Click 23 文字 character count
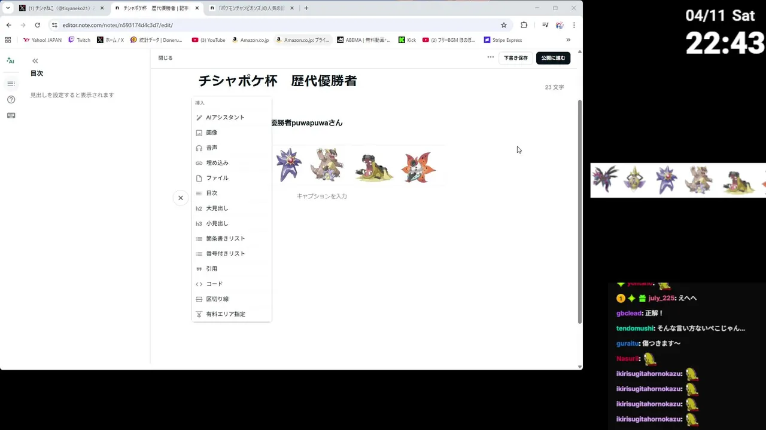 pos(554,87)
